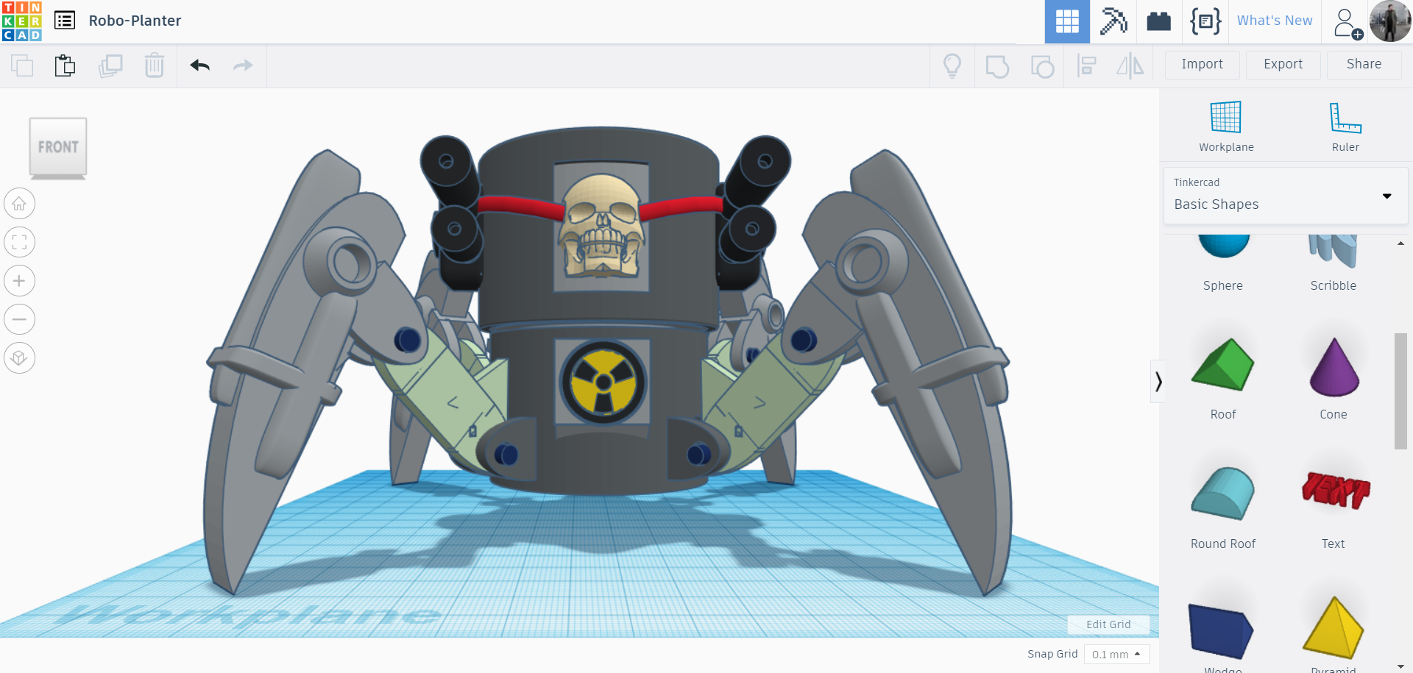Click the Edit Grid button
This screenshot has height=673, width=1413.
1108,624
